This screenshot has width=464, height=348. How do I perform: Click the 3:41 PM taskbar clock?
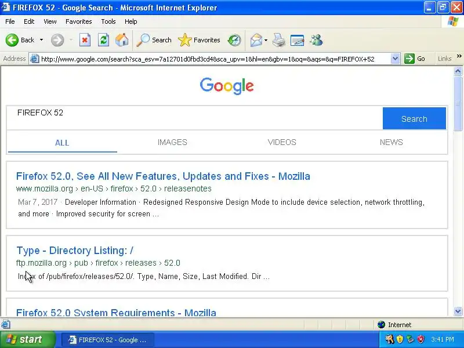tap(443, 339)
